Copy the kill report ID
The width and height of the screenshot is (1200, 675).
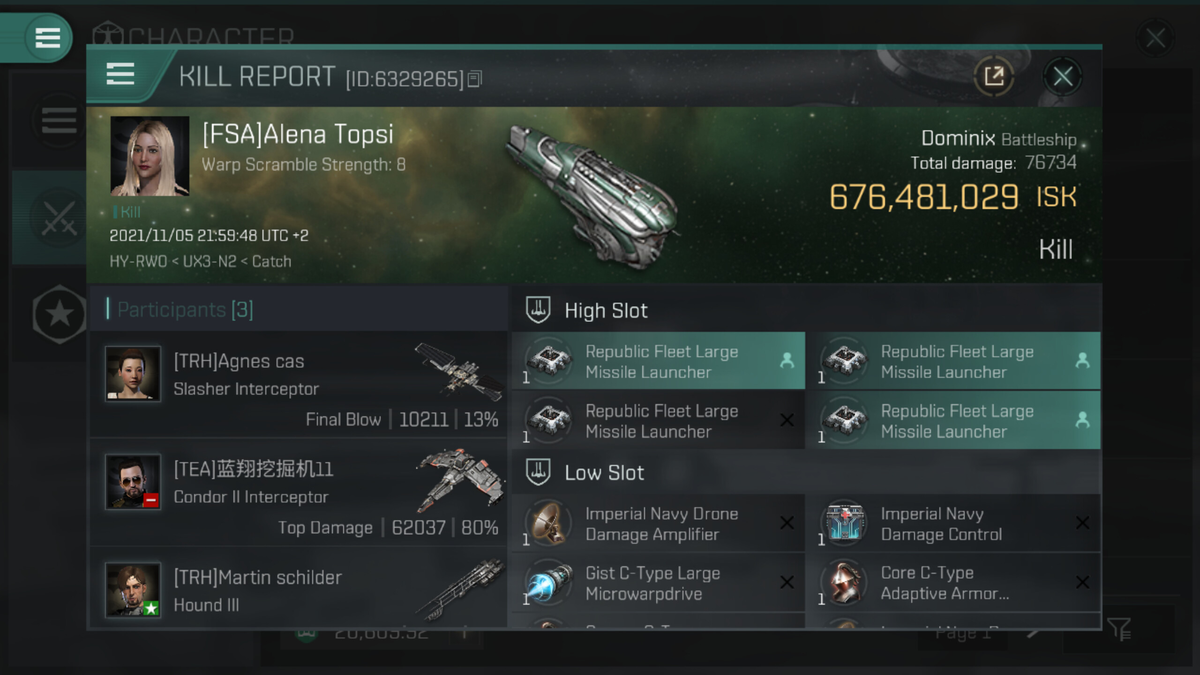click(x=474, y=79)
